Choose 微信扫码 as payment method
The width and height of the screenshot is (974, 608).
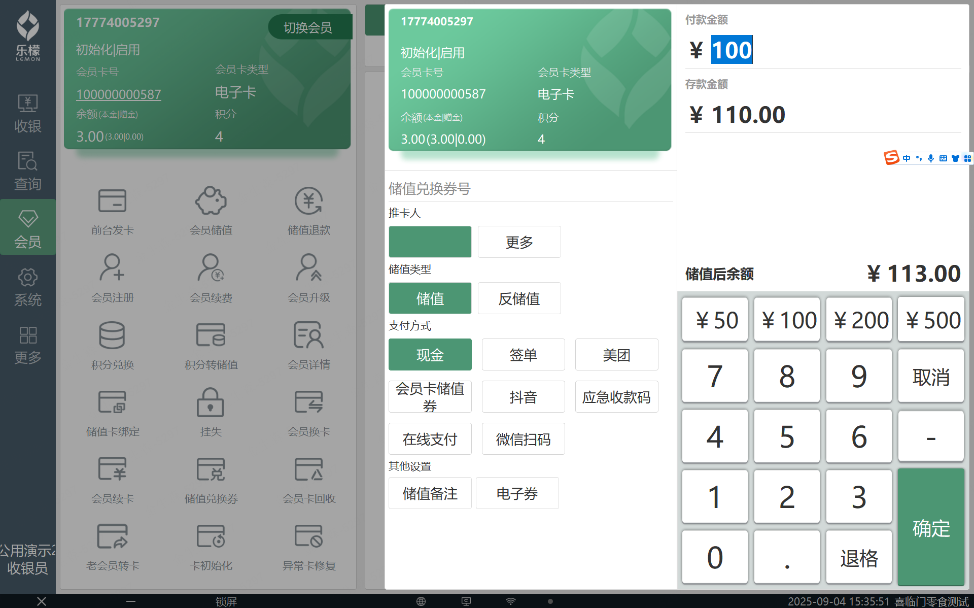pos(523,439)
